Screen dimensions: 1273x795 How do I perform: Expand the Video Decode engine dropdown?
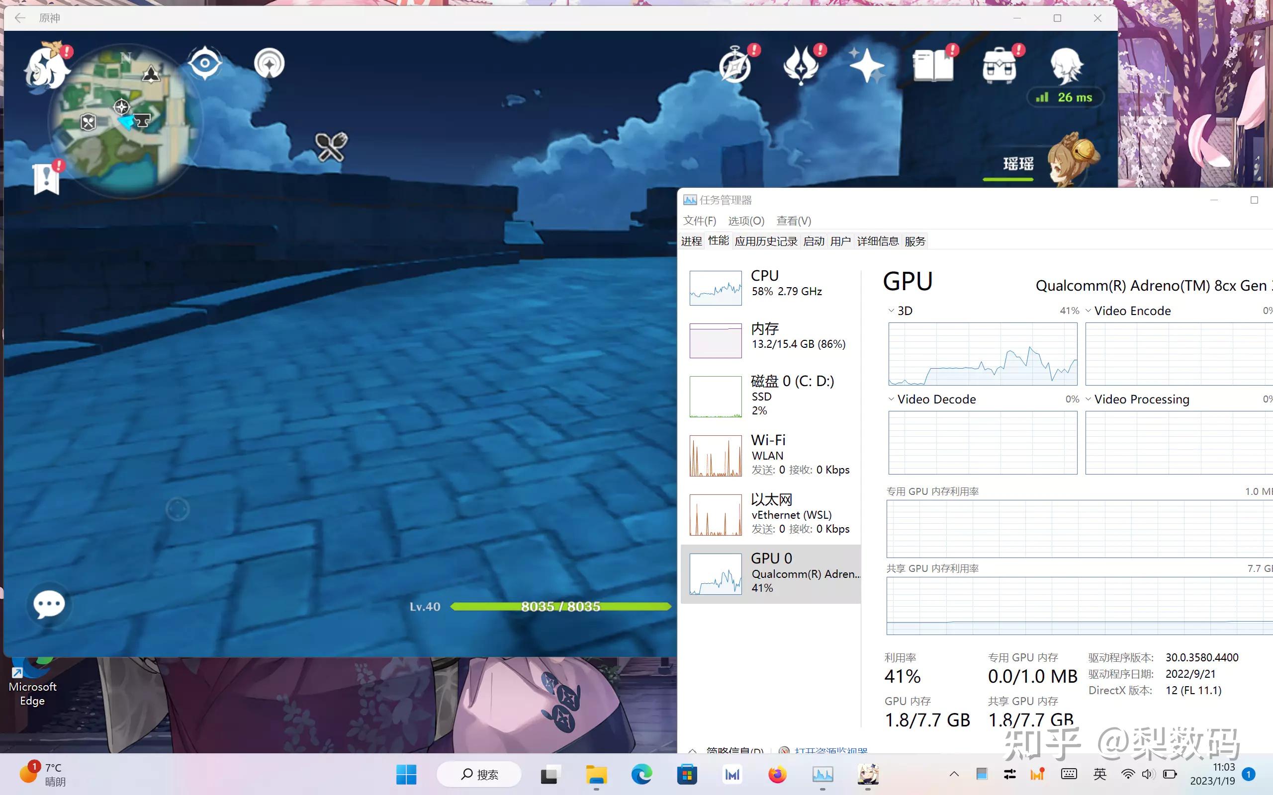point(891,399)
